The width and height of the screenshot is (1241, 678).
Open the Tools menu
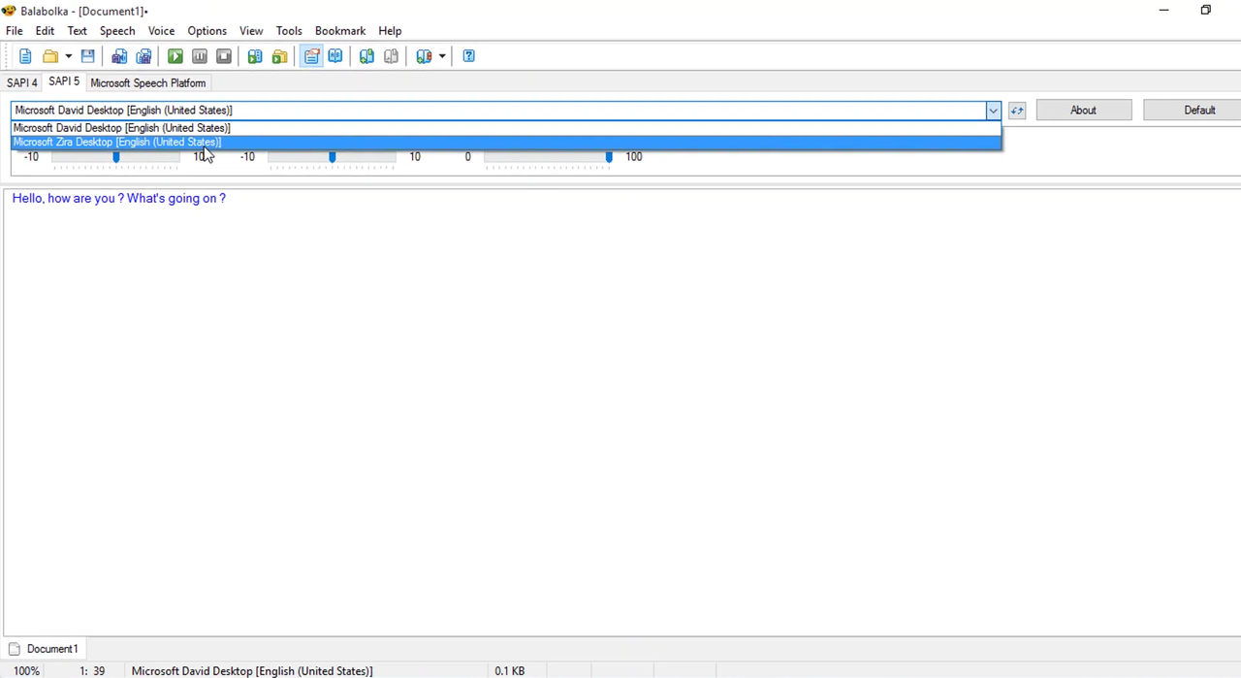coord(289,31)
